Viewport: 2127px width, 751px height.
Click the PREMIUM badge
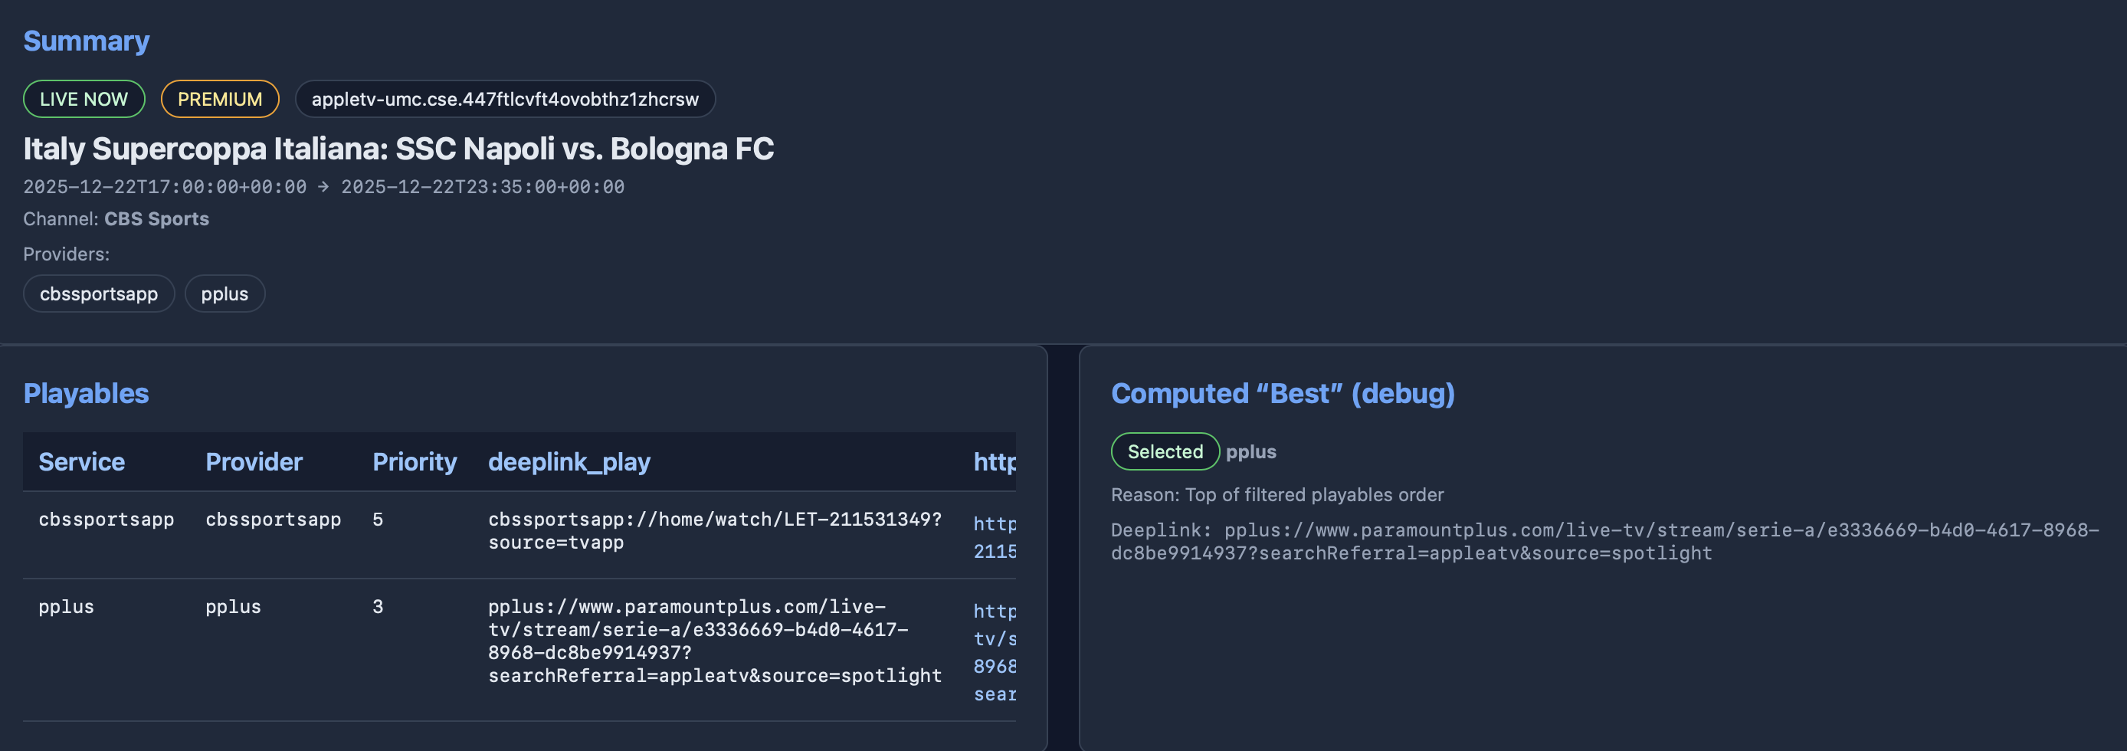(220, 99)
